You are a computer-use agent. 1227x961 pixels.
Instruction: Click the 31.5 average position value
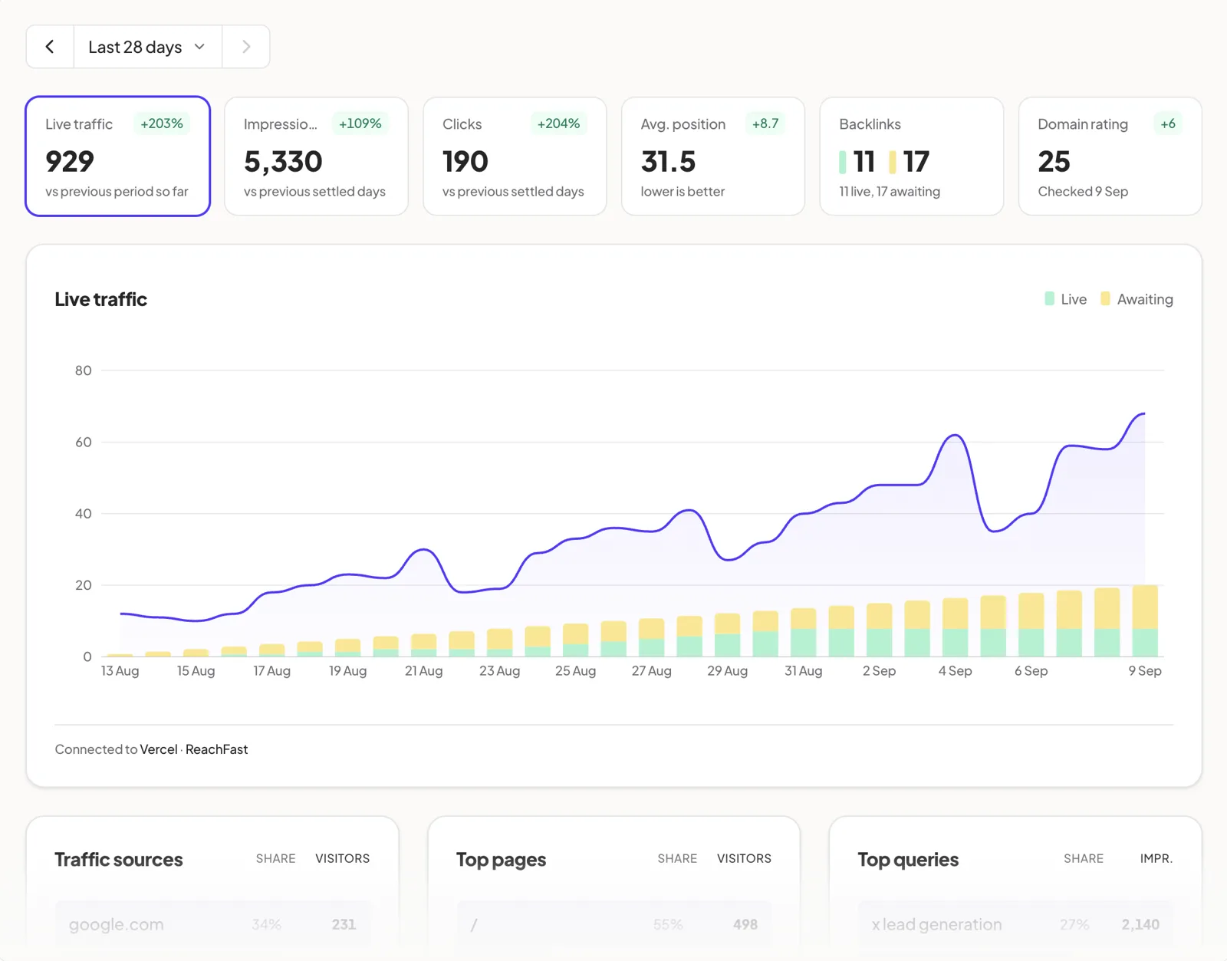(668, 162)
